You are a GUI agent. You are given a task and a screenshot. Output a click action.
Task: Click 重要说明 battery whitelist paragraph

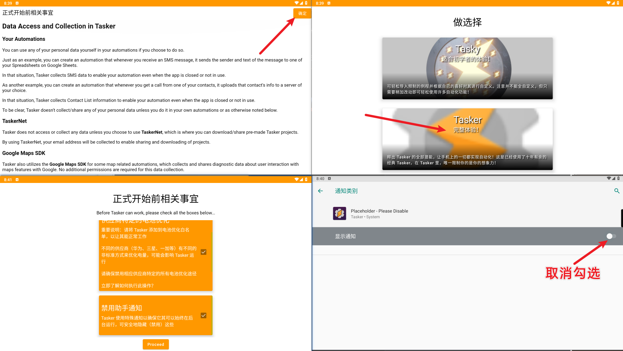click(145, 233)
